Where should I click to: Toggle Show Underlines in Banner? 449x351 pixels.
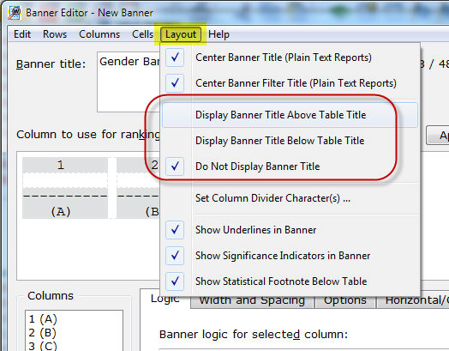click(290, 230)
